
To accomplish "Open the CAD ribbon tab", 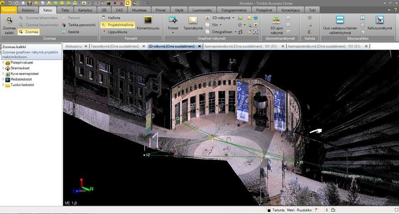I will point(119,10).
